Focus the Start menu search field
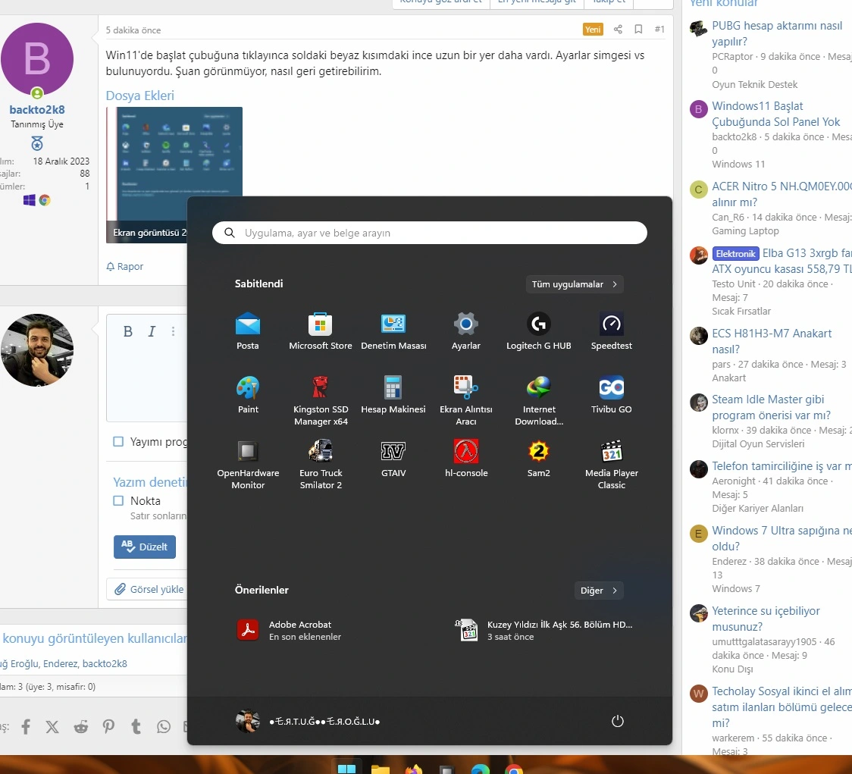 [429, 233]
